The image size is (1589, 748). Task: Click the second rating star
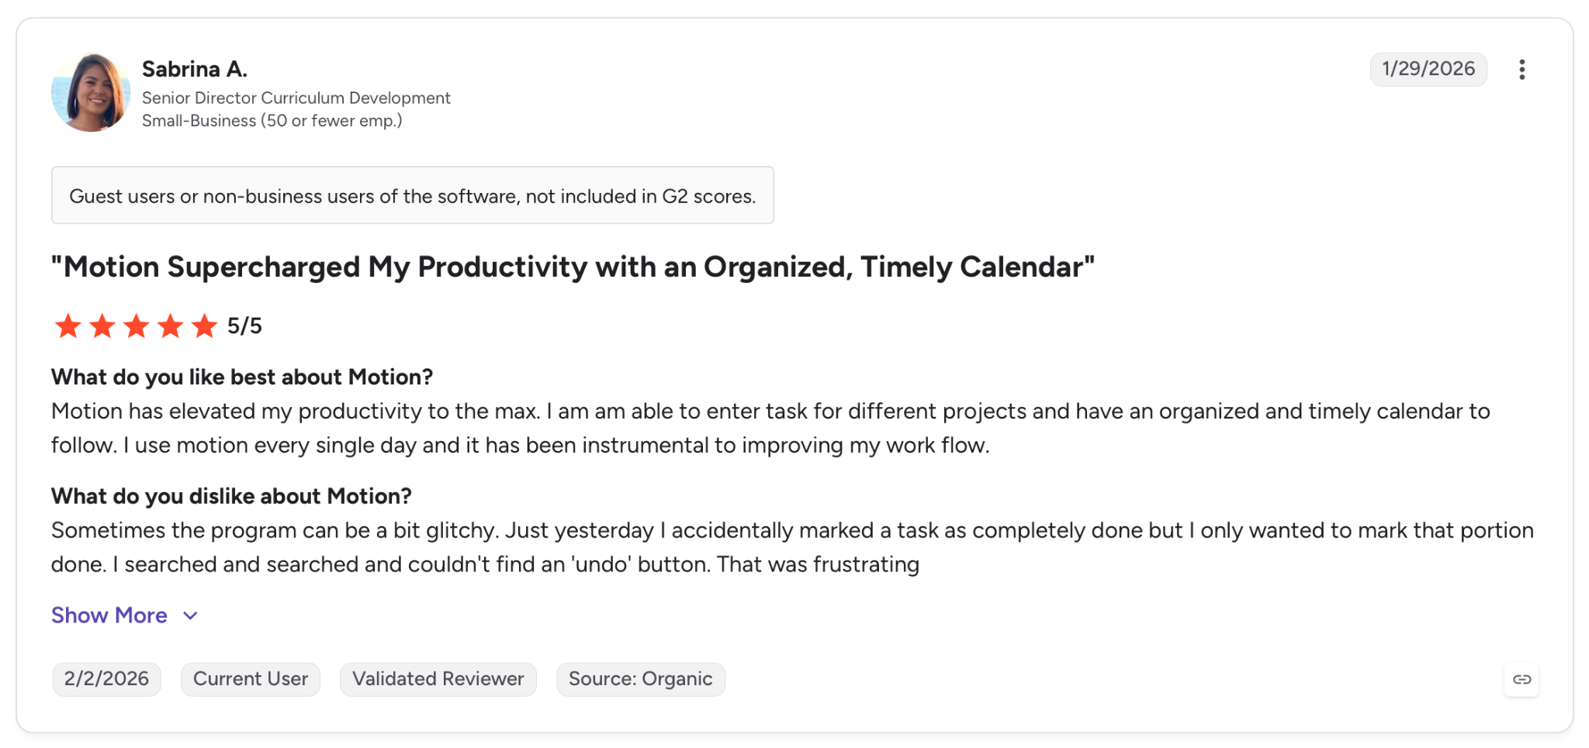102,326
